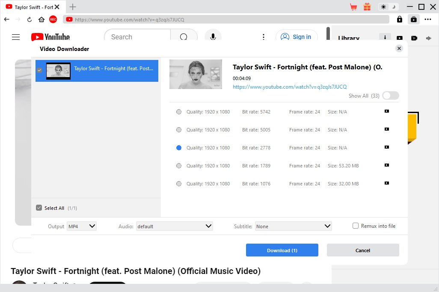This screenshot has height=292, width=439.
Task: Choose the 53.20 MB quality option
Action: point(178,166)
